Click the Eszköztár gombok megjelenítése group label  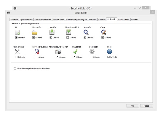25,24
